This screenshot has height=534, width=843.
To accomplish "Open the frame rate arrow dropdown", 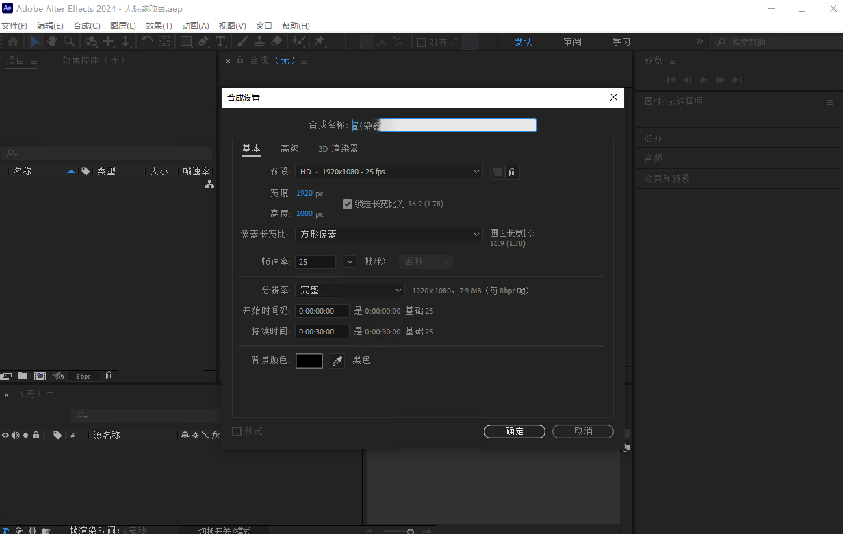I will click(x=350, y=261).
